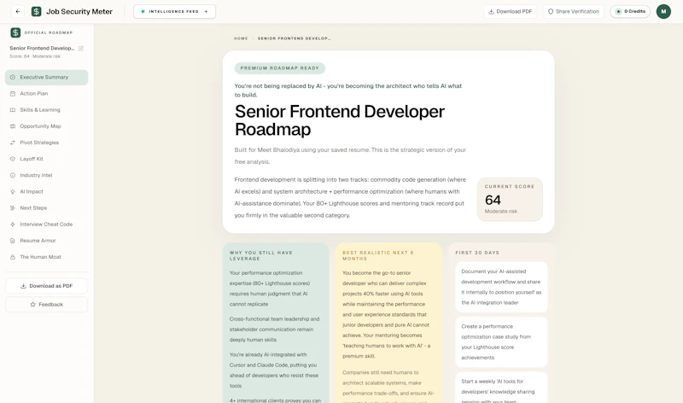Viewport: 683px width, 403px height.
Task: Click the Current Score 64 card
Action: pyautogui.click(x=510, y=199)
